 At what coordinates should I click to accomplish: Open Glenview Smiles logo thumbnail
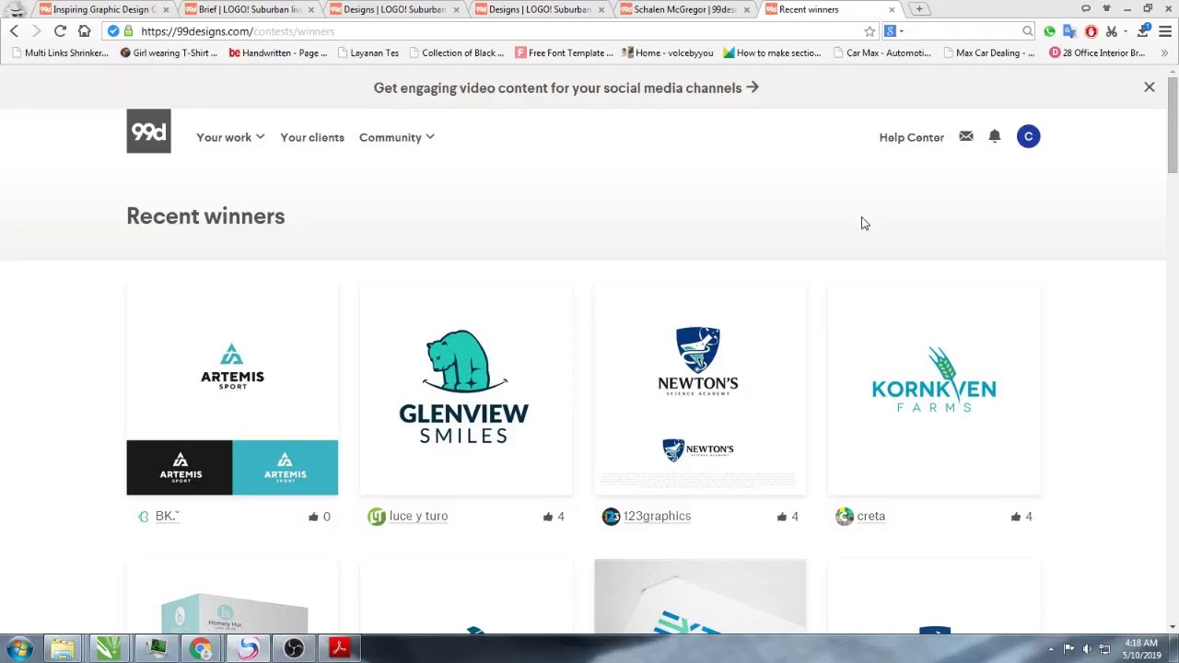tap(466, 390)
